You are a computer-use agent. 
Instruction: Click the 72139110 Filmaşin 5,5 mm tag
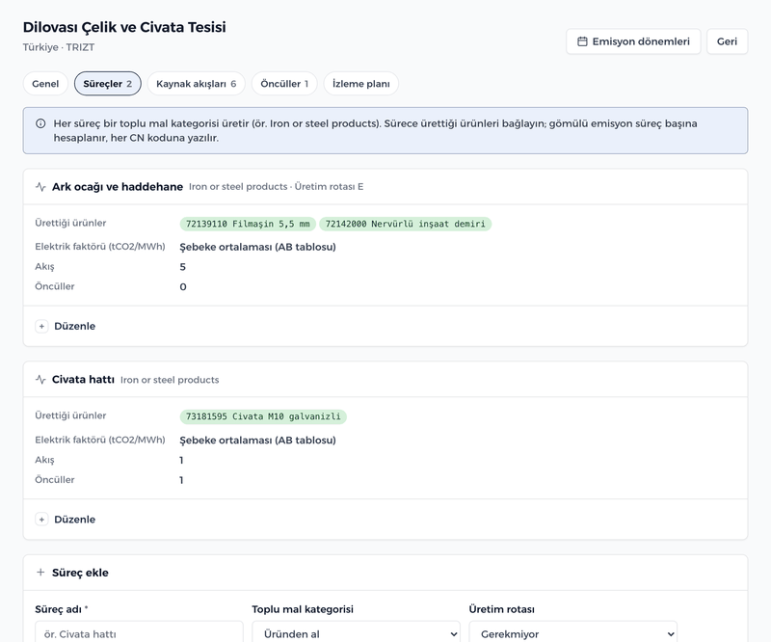click(248, 224)
